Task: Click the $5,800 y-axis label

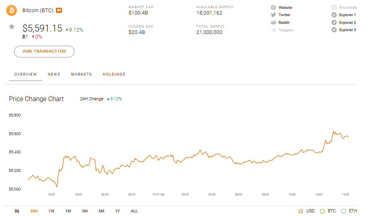Action: coord(15,115)
